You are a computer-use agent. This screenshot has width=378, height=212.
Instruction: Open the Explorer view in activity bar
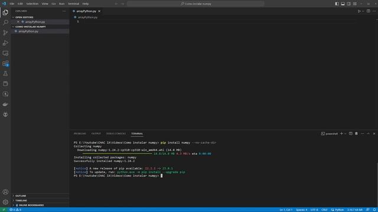(x=5, y=12)
